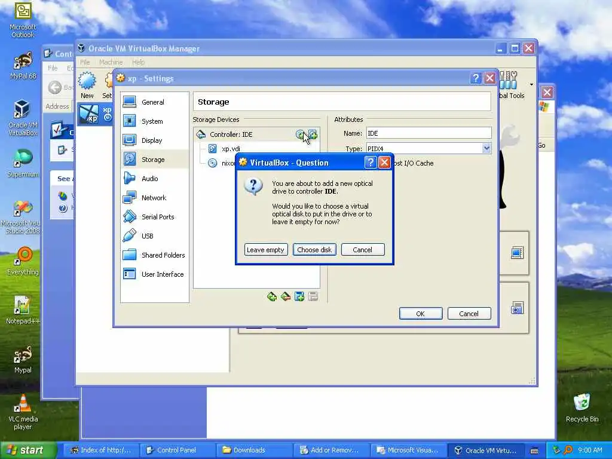Click the add attachment icon below storage tree
This screenshot has width=612, height=459.
point(299,296)
